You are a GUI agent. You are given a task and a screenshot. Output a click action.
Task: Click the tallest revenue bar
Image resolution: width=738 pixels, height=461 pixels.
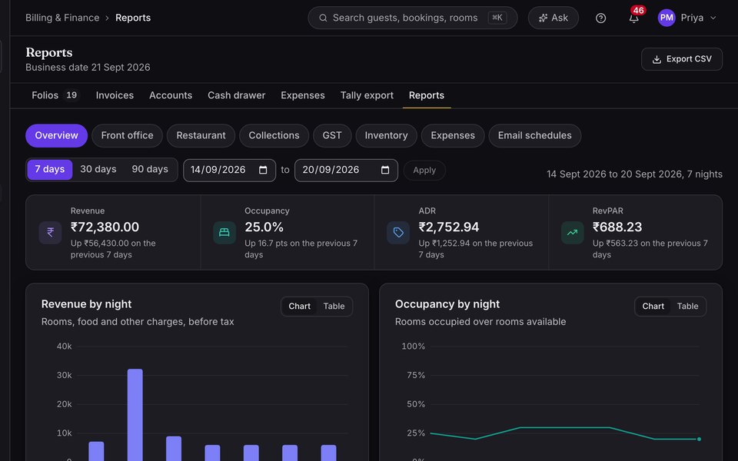tap(135, 415)
